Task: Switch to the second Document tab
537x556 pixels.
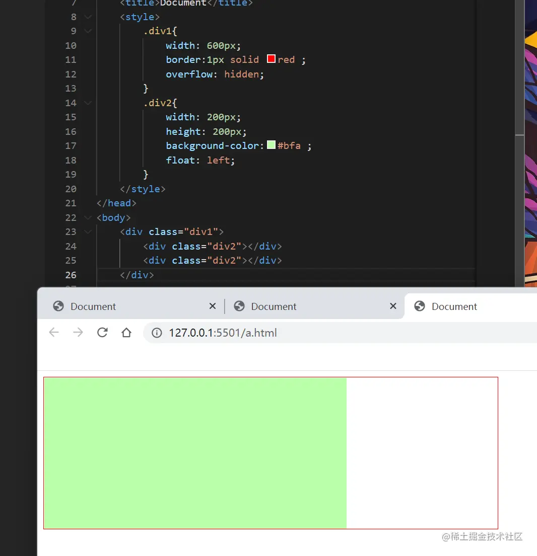Action: click(x=314, y=306)
